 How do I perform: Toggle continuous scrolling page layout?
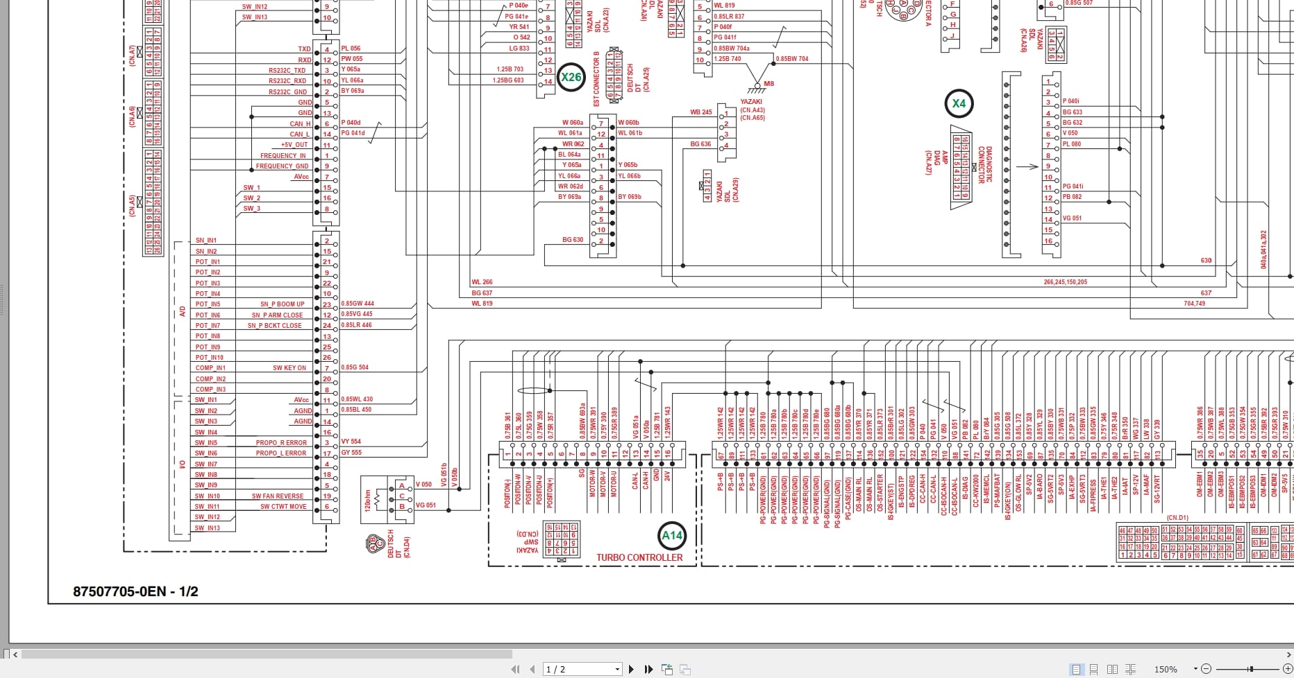(1093, 670)
